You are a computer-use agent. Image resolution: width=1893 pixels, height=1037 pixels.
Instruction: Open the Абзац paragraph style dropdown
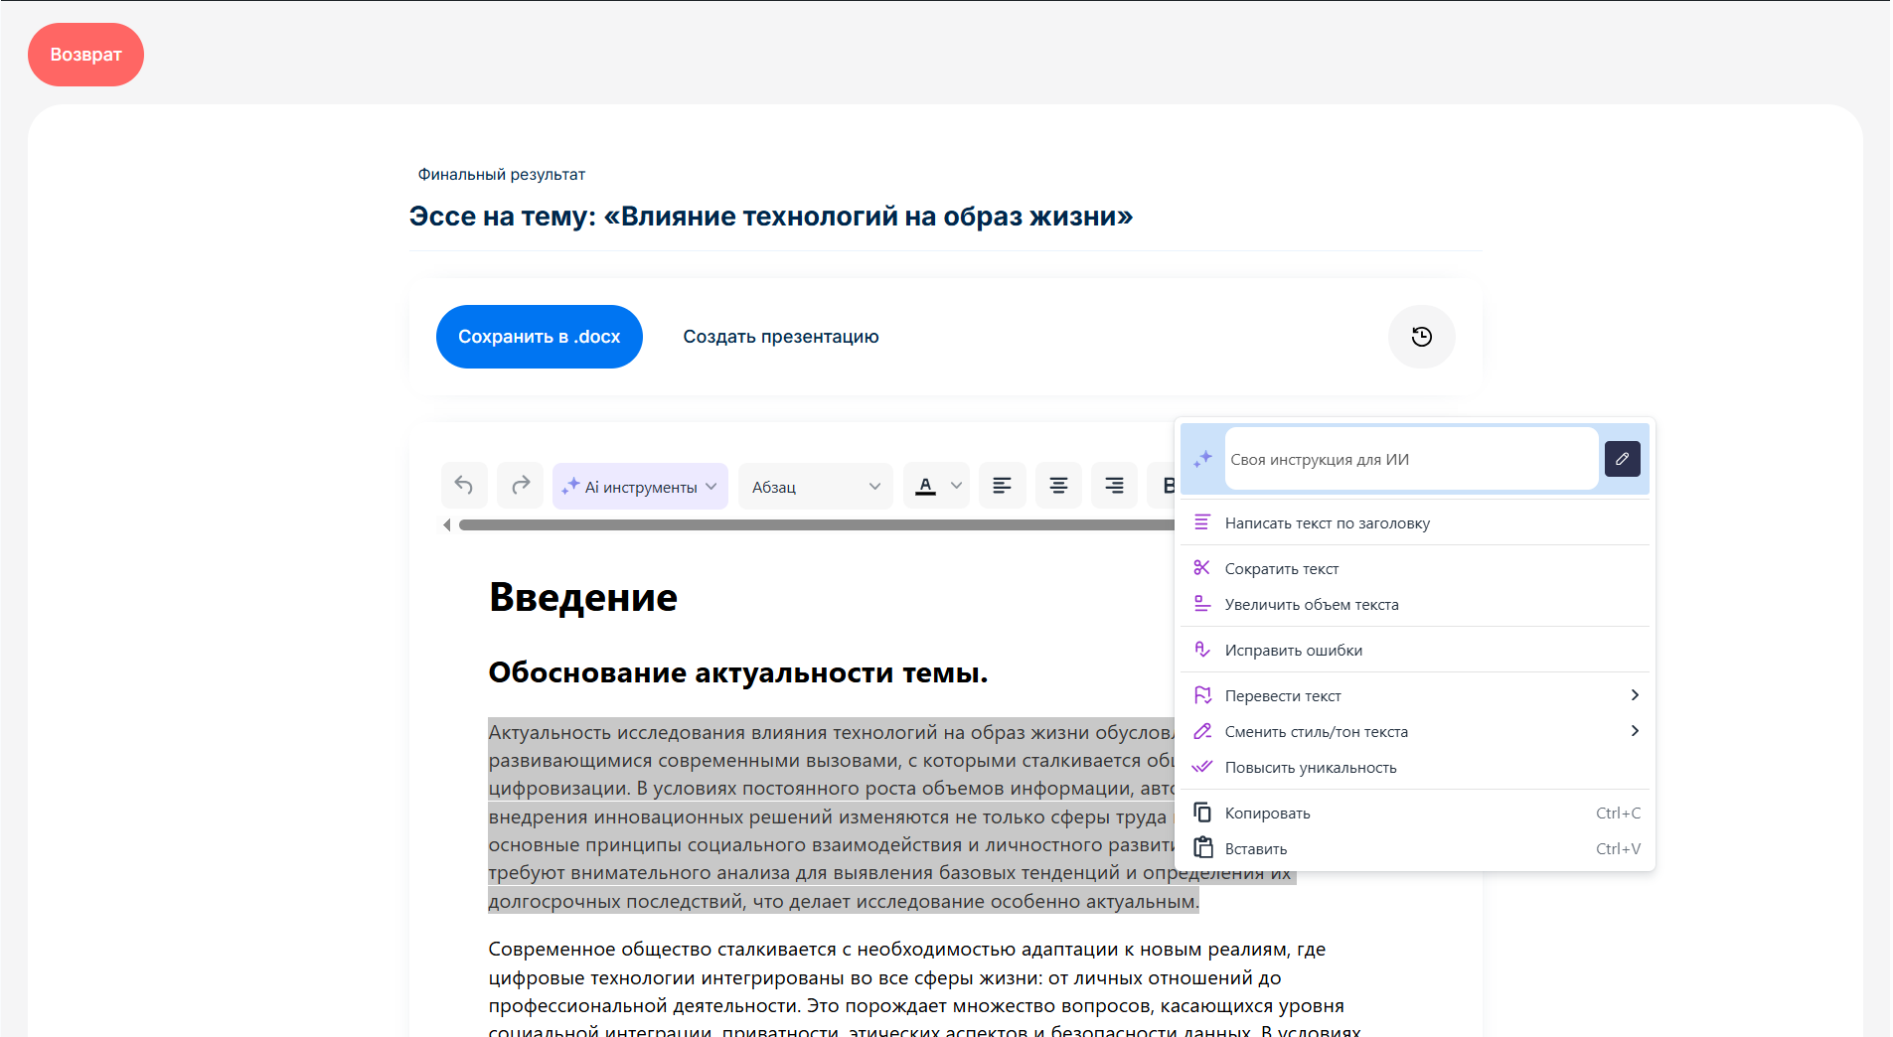(x=815, y=487)
